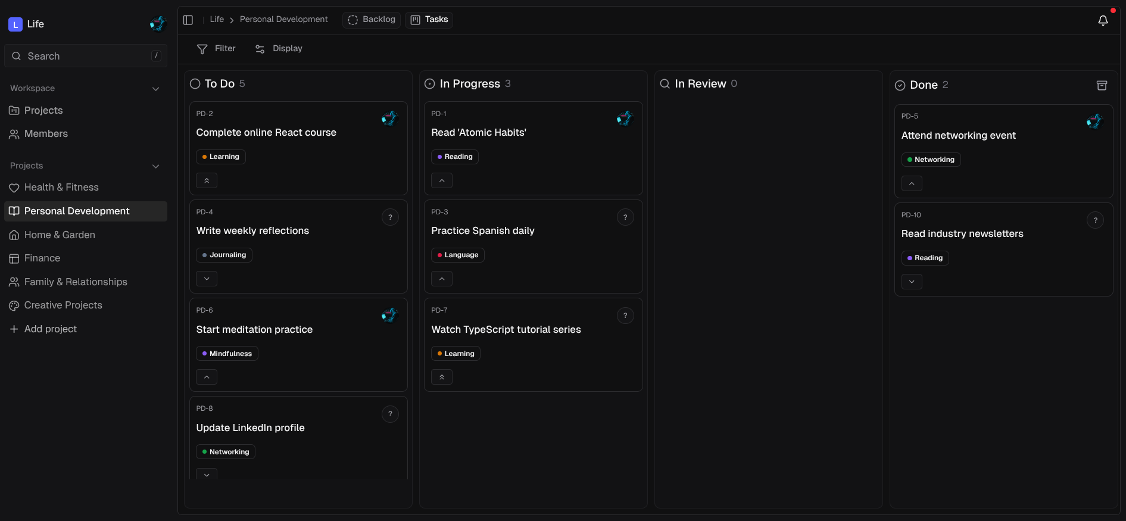Collapse the Workspace section
This screenshot has width=1126, height=521.
coord(156,89)
